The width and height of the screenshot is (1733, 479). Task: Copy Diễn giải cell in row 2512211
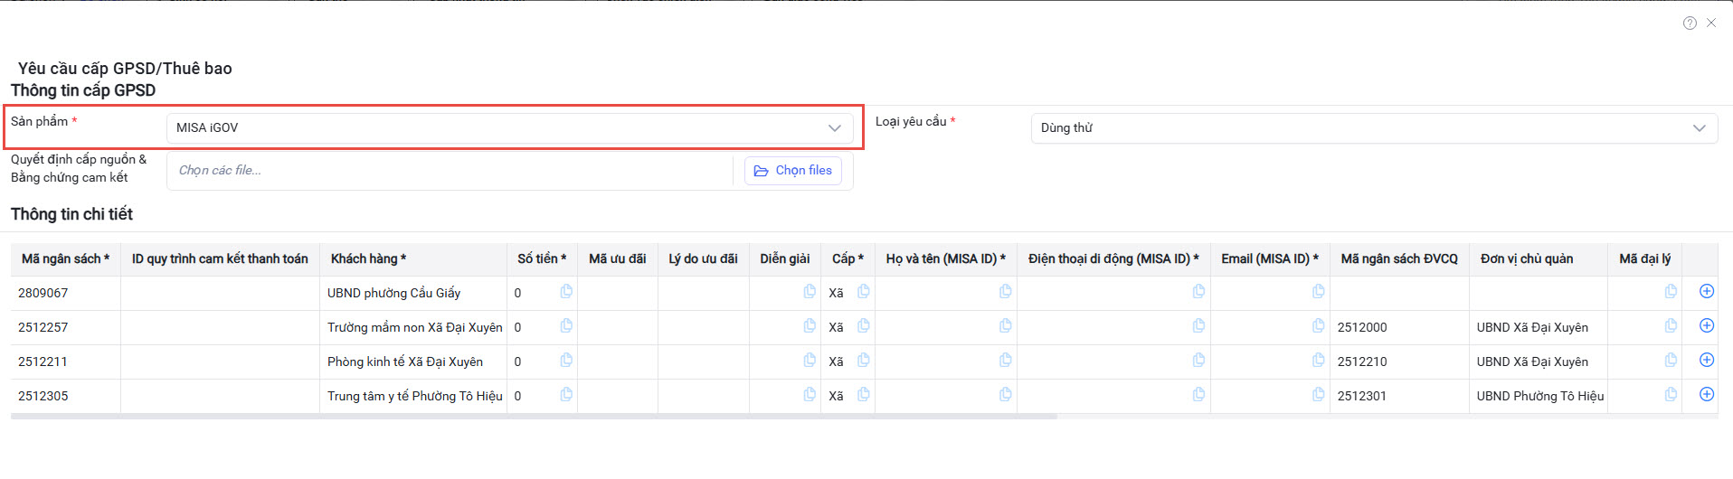(809, 360)
